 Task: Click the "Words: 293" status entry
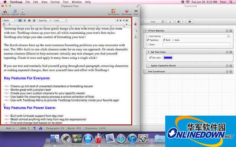pos(74,128)
